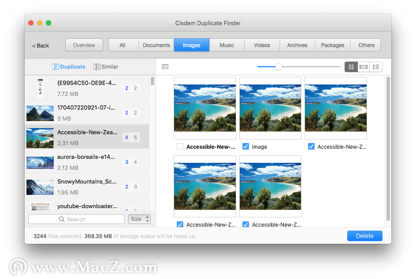Viewport: 416px width, 279px height.
Task: Select the youtube-downloader... file group
Action: coord(87,205)
